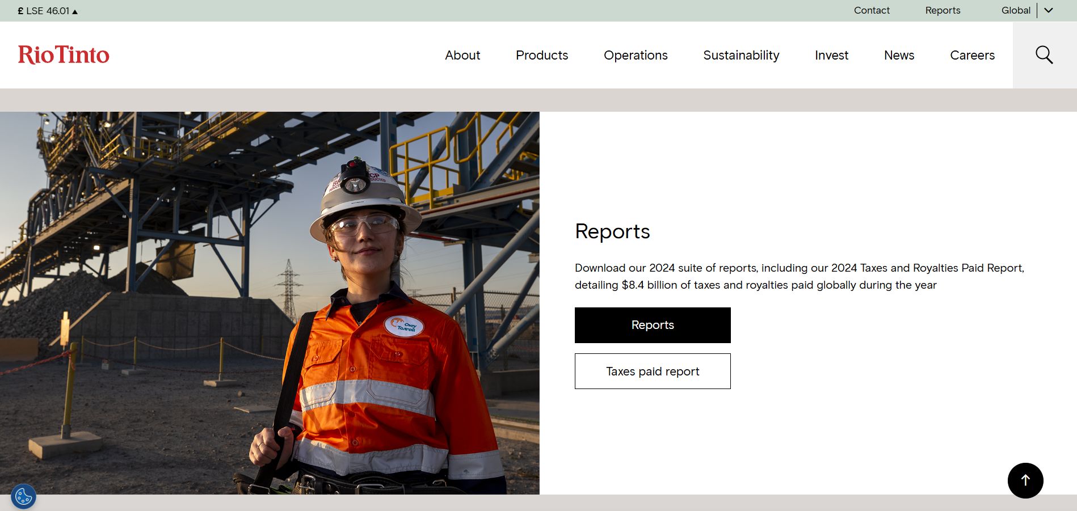This screenshot has height=511, width=1077.
Task: Open the Reports link in the top bar
Action: click(943, 10)
